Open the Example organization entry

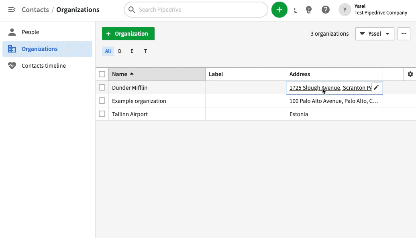coord(139,101)
